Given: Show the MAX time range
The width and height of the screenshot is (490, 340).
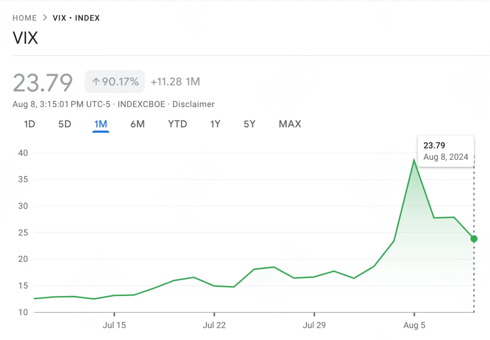Looking at the screenshot, I should pos(290,124).
